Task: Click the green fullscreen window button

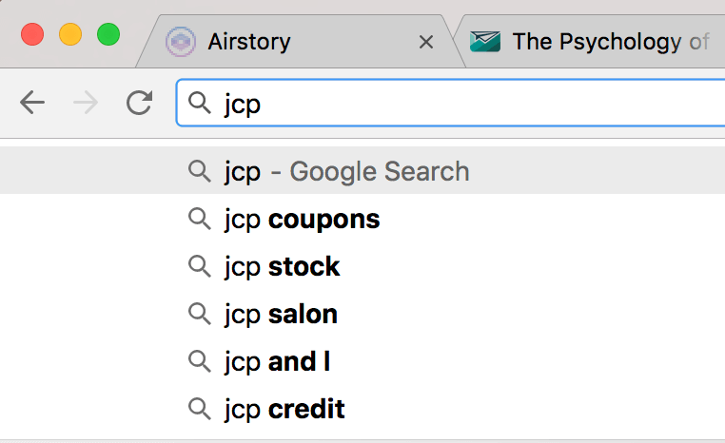Action: [108, 35]
